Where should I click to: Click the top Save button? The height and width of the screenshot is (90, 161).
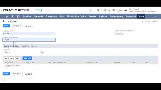(6, 26)
